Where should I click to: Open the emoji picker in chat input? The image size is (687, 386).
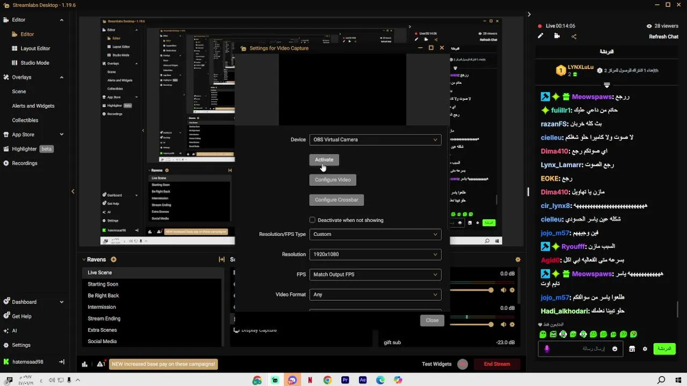615,349
